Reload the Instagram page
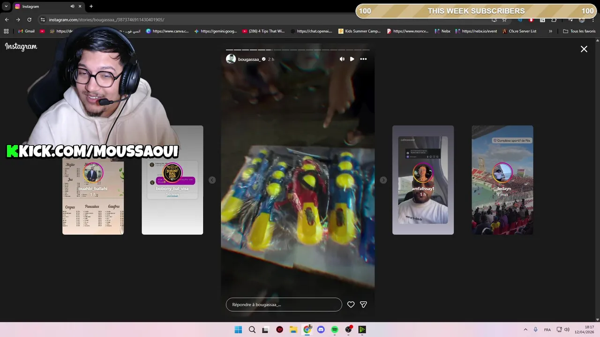Image resolution: width=600 pixels, height=337 pixels. click(x=29, y=20)
